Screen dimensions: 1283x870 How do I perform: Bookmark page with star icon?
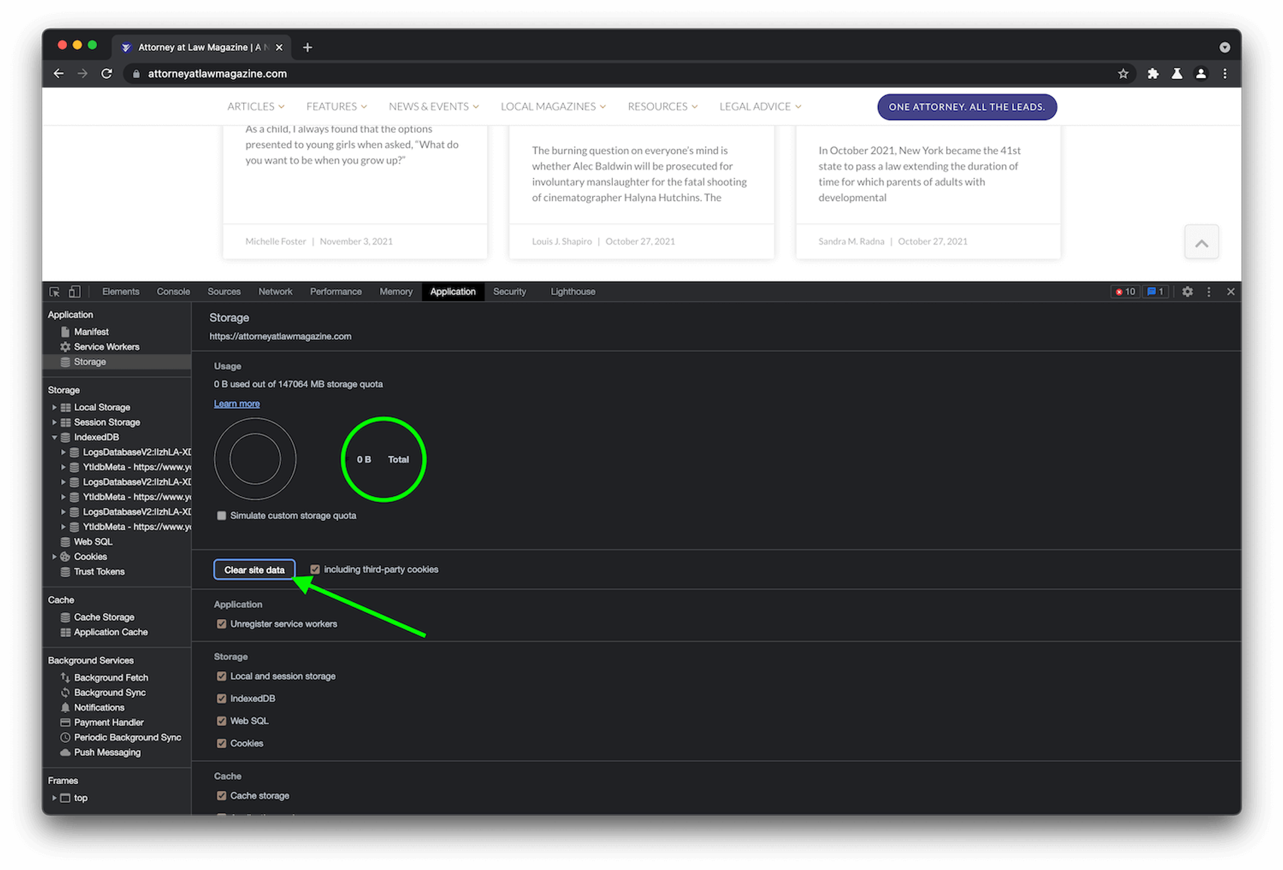pos(1123,73)
